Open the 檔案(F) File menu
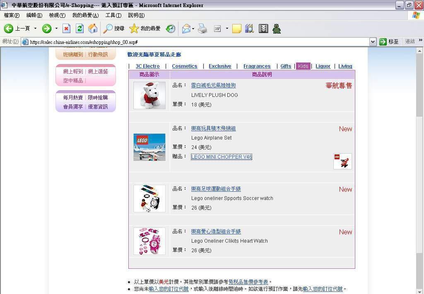 click(x=12, y=15)
